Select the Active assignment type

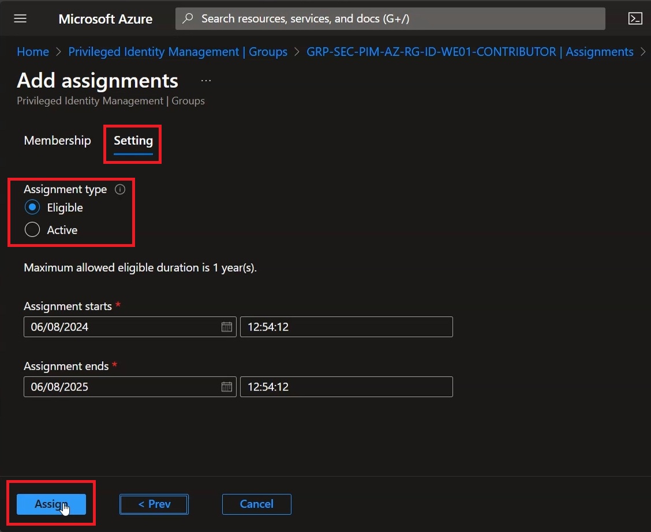pyautogui.click(x=32, y=230)
